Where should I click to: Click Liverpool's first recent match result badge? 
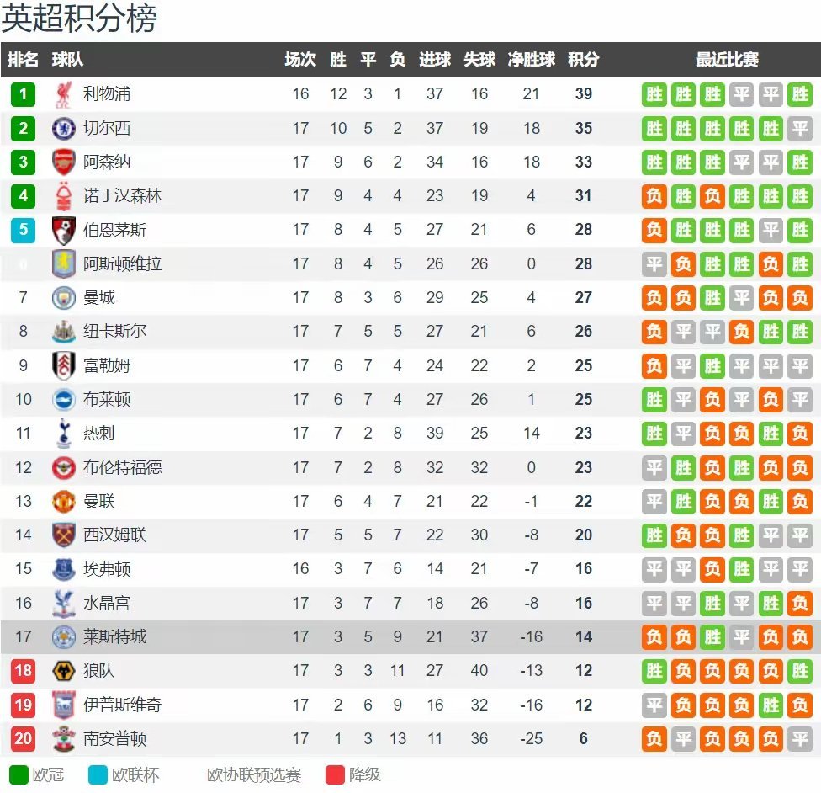tap(654, 94)
